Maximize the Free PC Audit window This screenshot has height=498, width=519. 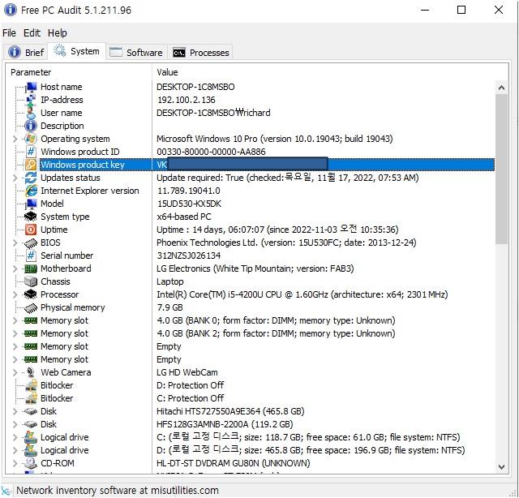pyautogui.click(x=461, y=11)
